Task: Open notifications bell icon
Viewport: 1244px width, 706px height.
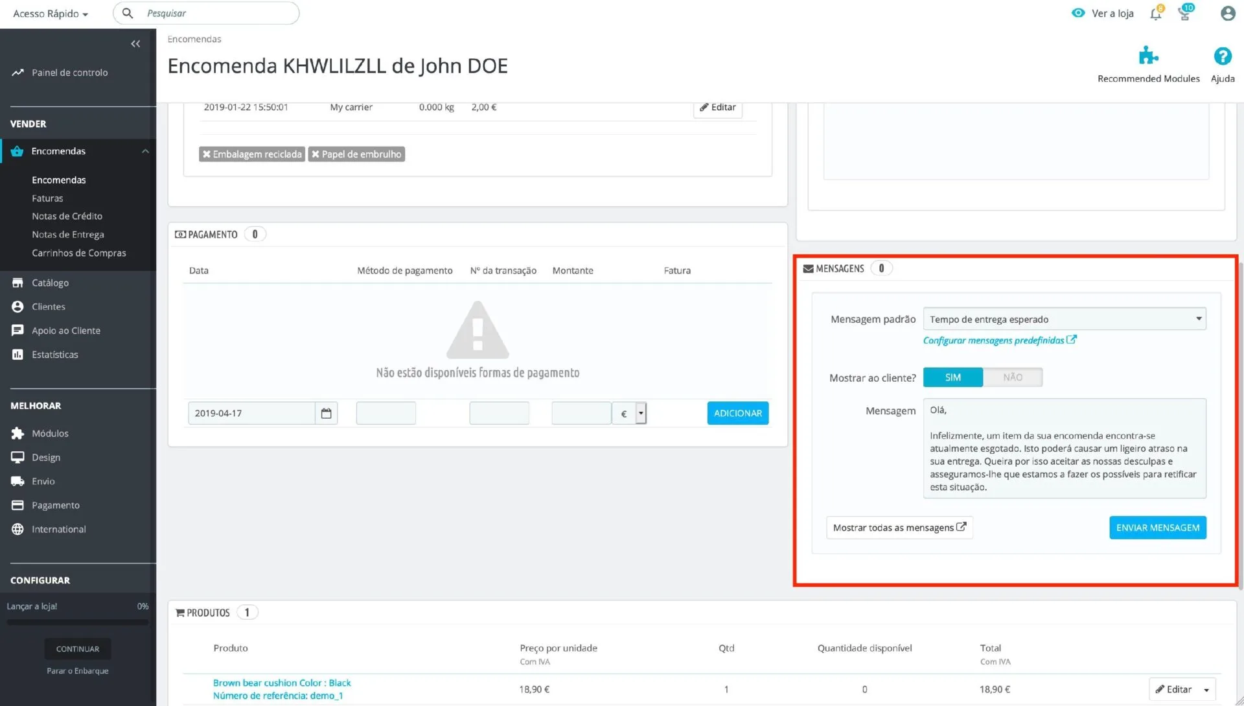Action: (x=1155, y=14)
